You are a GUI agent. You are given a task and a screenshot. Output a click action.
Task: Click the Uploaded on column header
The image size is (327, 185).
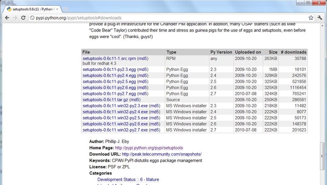tap(248, 52)
